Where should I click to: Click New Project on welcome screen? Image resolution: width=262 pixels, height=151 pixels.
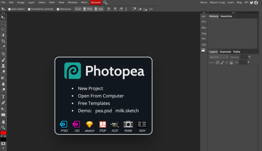point(90,88)
